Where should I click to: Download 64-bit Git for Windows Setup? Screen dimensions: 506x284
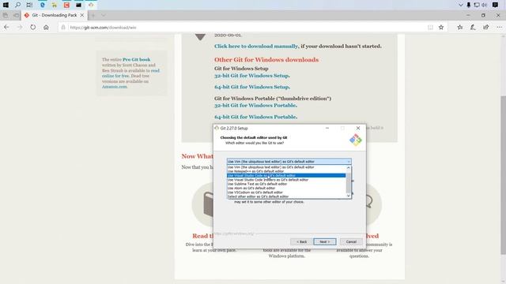coord(252,87)
